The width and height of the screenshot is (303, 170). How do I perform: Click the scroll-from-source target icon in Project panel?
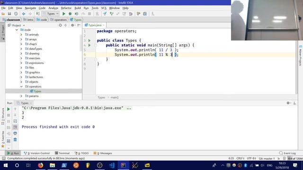tap(60, 25)
